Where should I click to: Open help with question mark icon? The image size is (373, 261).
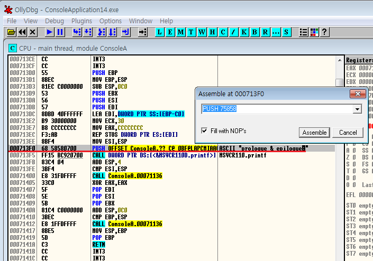[x=324, y=32]
